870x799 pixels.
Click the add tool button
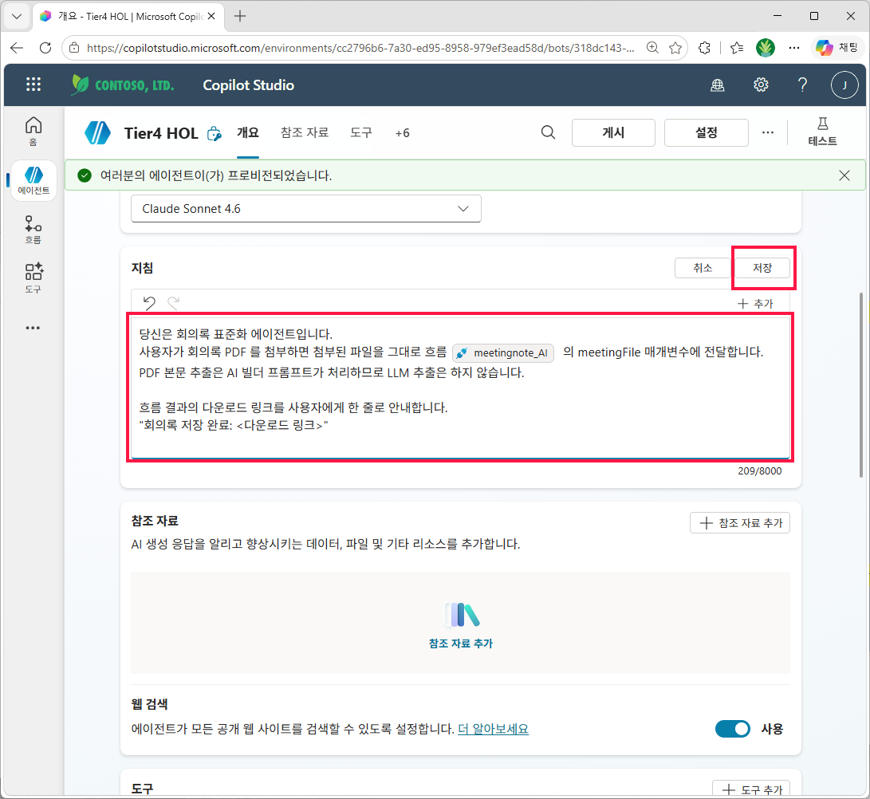pyautogui.click(x=750, y=789)
